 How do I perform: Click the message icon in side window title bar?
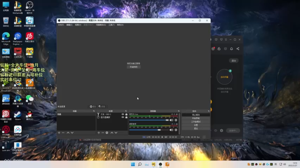tap(216, 40)
